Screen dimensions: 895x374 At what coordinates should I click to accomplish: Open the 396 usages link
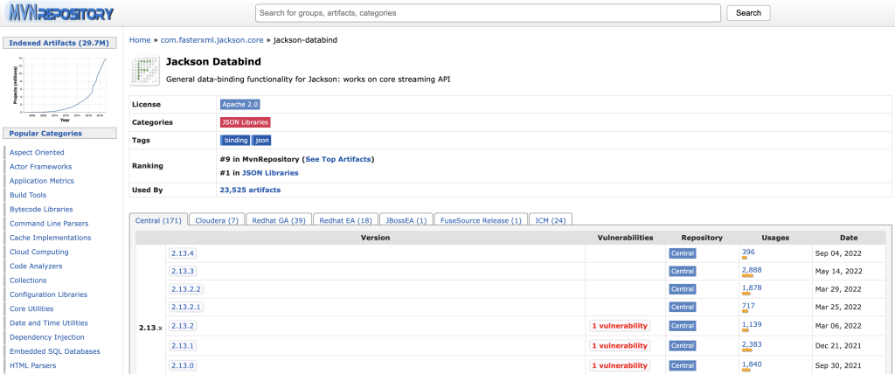tap(748, 252)
